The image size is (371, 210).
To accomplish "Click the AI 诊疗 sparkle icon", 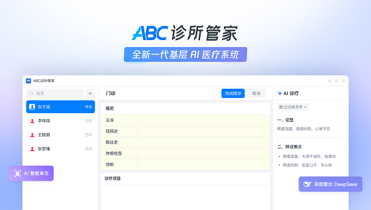I will click(x=280, y=93).
